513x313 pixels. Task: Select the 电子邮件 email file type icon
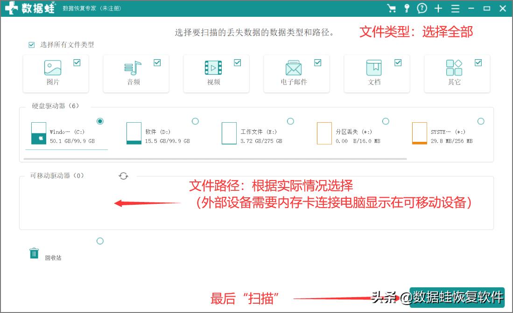point(293,70)
